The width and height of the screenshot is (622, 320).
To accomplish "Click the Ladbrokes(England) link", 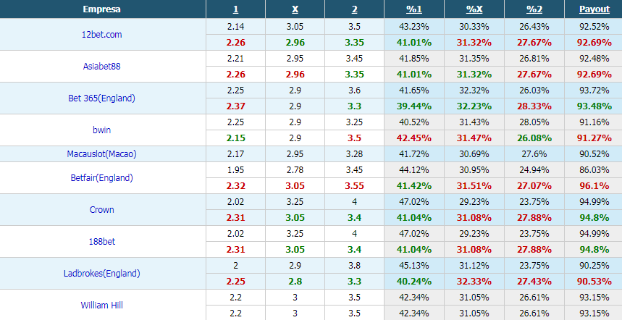I will point(101,274).
